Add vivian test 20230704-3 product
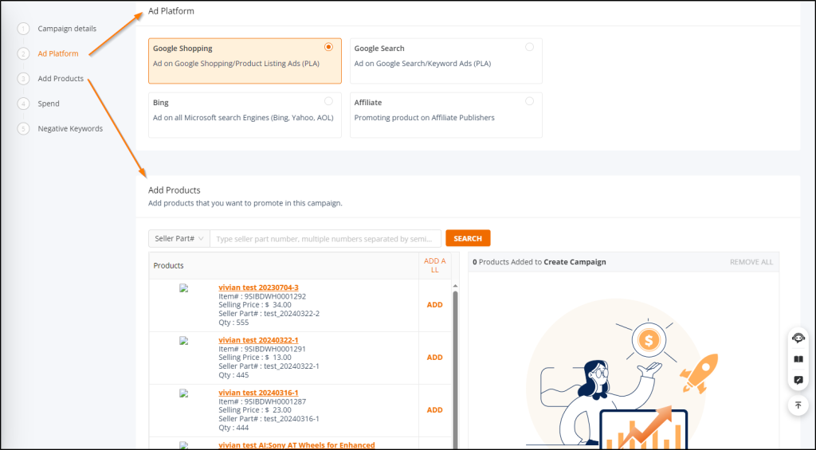This screenshot has width=816, height=450. [x=434, y=305]
